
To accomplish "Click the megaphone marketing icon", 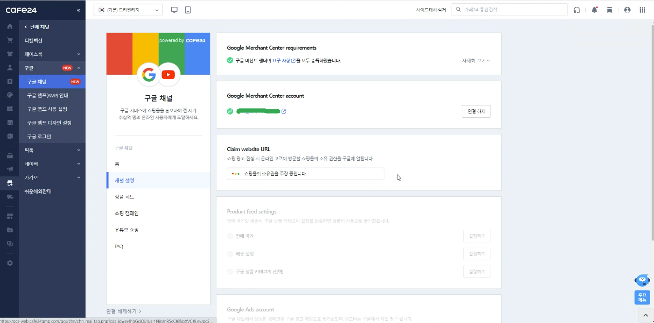I will coord(10,169).
